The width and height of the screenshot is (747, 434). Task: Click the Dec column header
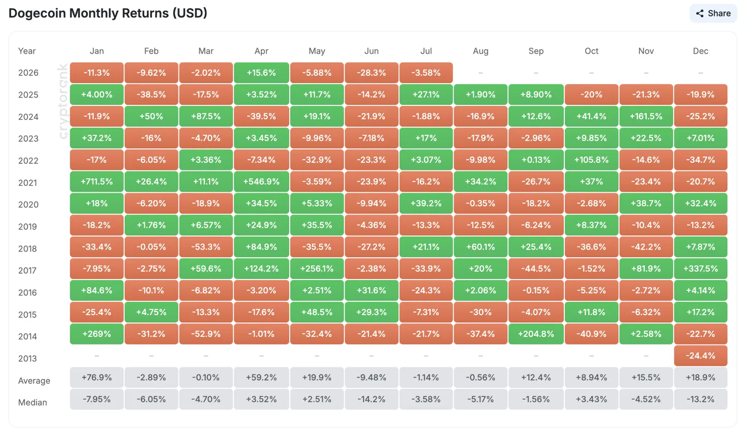coord(700,51)
